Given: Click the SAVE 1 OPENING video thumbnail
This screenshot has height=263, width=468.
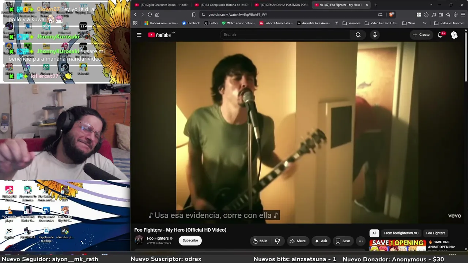Looking at the screenshot, I should (398, 245).
